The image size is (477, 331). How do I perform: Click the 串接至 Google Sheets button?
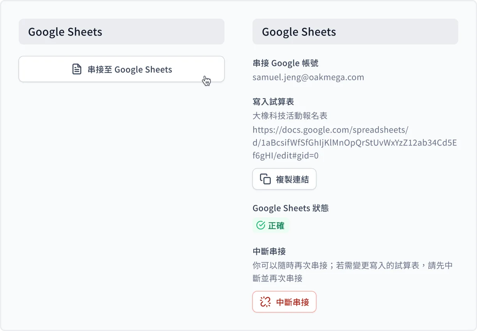coord(122,69)
